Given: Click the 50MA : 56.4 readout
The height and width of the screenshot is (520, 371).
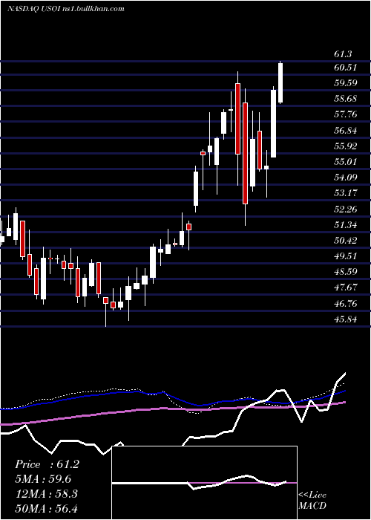Looking at the screenshot, I should 46,508.
